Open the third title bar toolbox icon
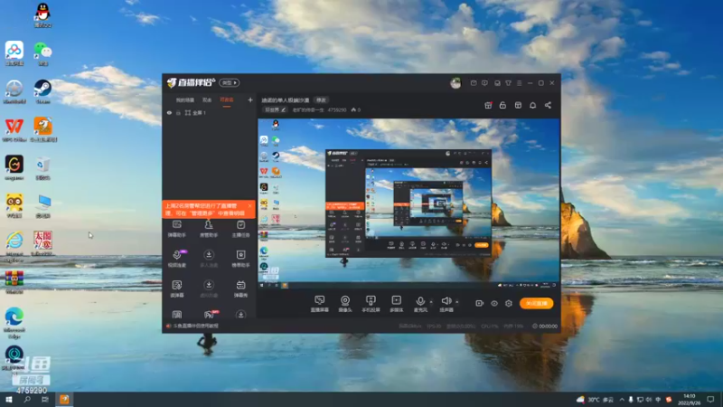 click(x=497, y=83)
